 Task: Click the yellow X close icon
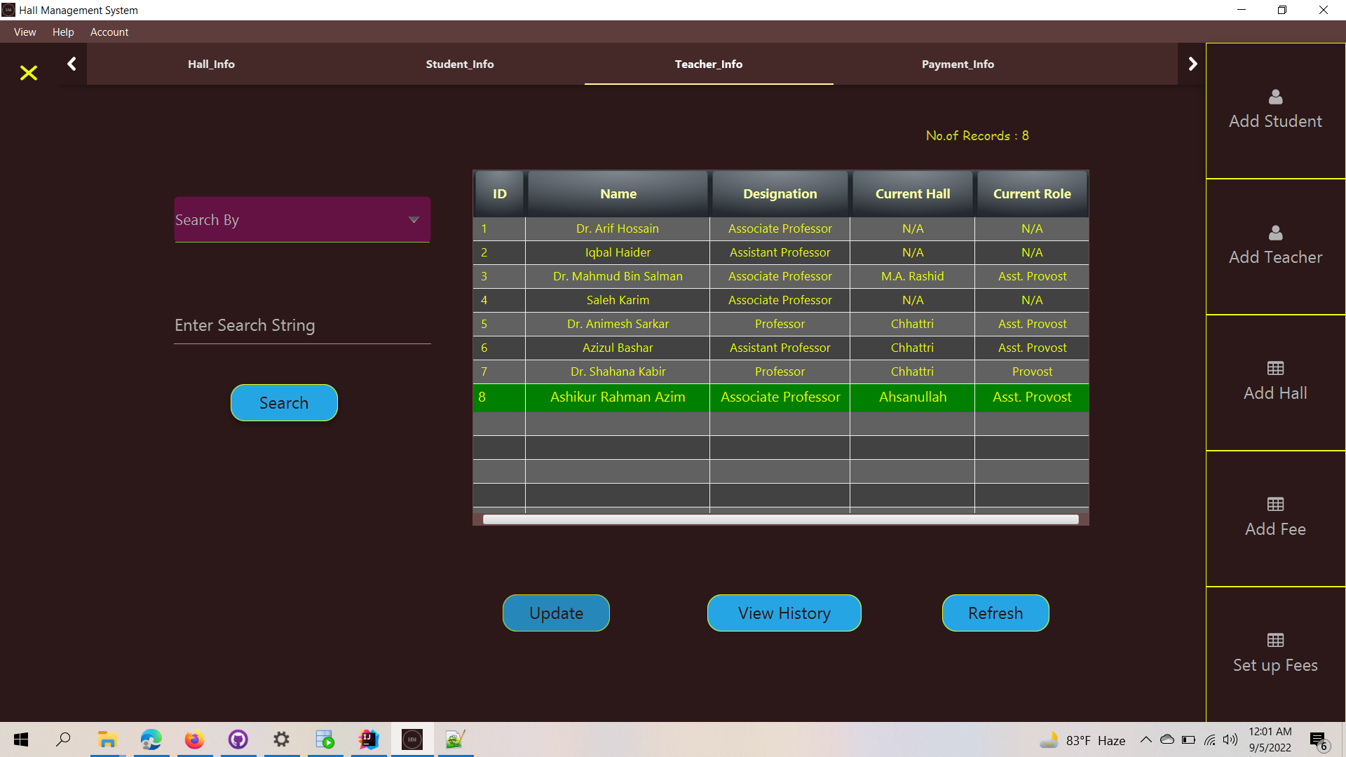(28, 73)
